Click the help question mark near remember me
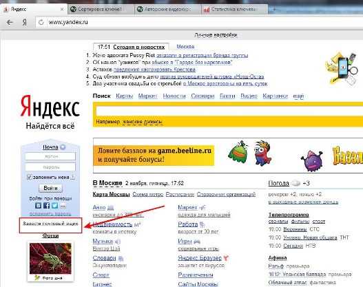Image resolution: width=363 pixels, height=287 pixels. (x=73, y=177)
